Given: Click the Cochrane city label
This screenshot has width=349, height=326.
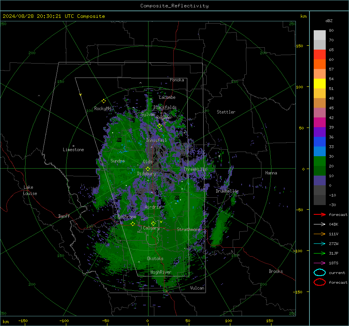Looking at the screenshot, I should tap(127, 217).
